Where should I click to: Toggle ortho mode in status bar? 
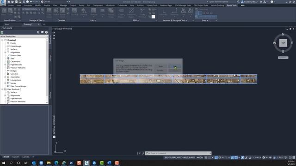216,158
